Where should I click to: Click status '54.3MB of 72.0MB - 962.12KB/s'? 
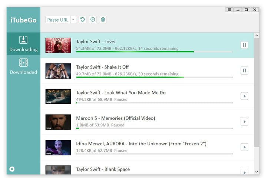[x=106, y=48]
